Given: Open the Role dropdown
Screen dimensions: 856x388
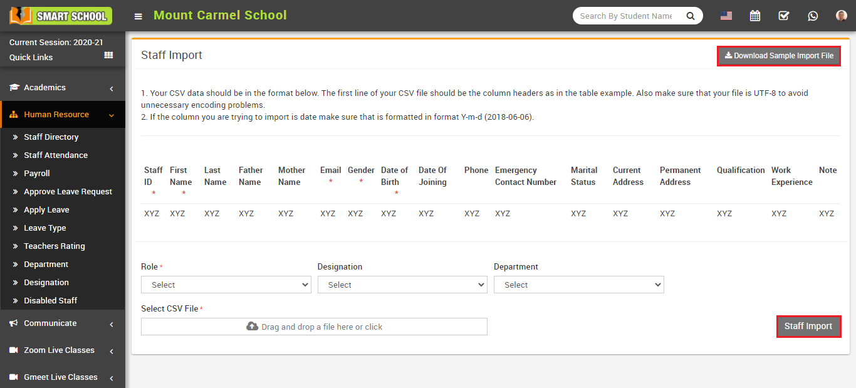Looking at the screenshot, I should click(x=226, y=285).
